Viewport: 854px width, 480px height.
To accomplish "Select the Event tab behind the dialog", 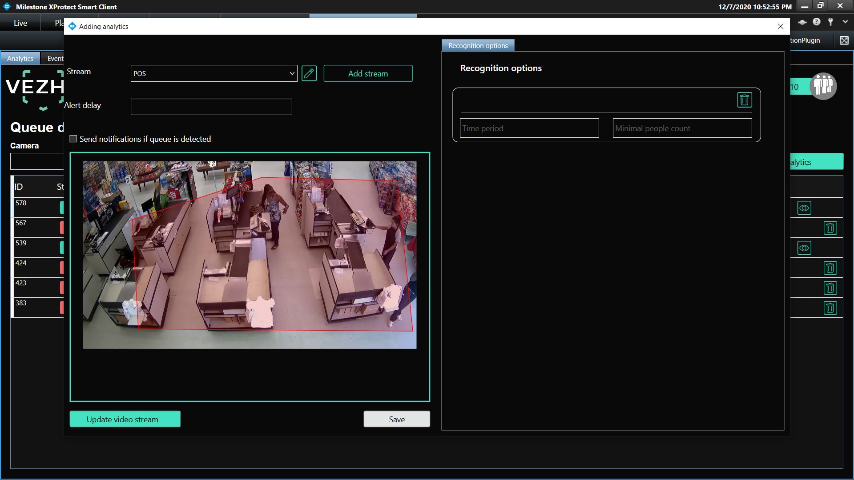I will point(53,59).
